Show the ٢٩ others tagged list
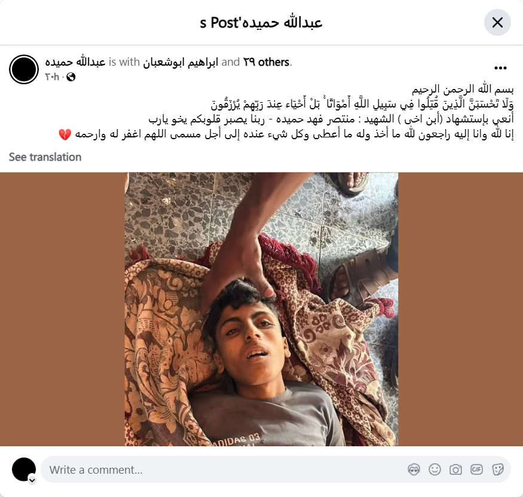This screenshot has height=497, width=523. [266, 62]
